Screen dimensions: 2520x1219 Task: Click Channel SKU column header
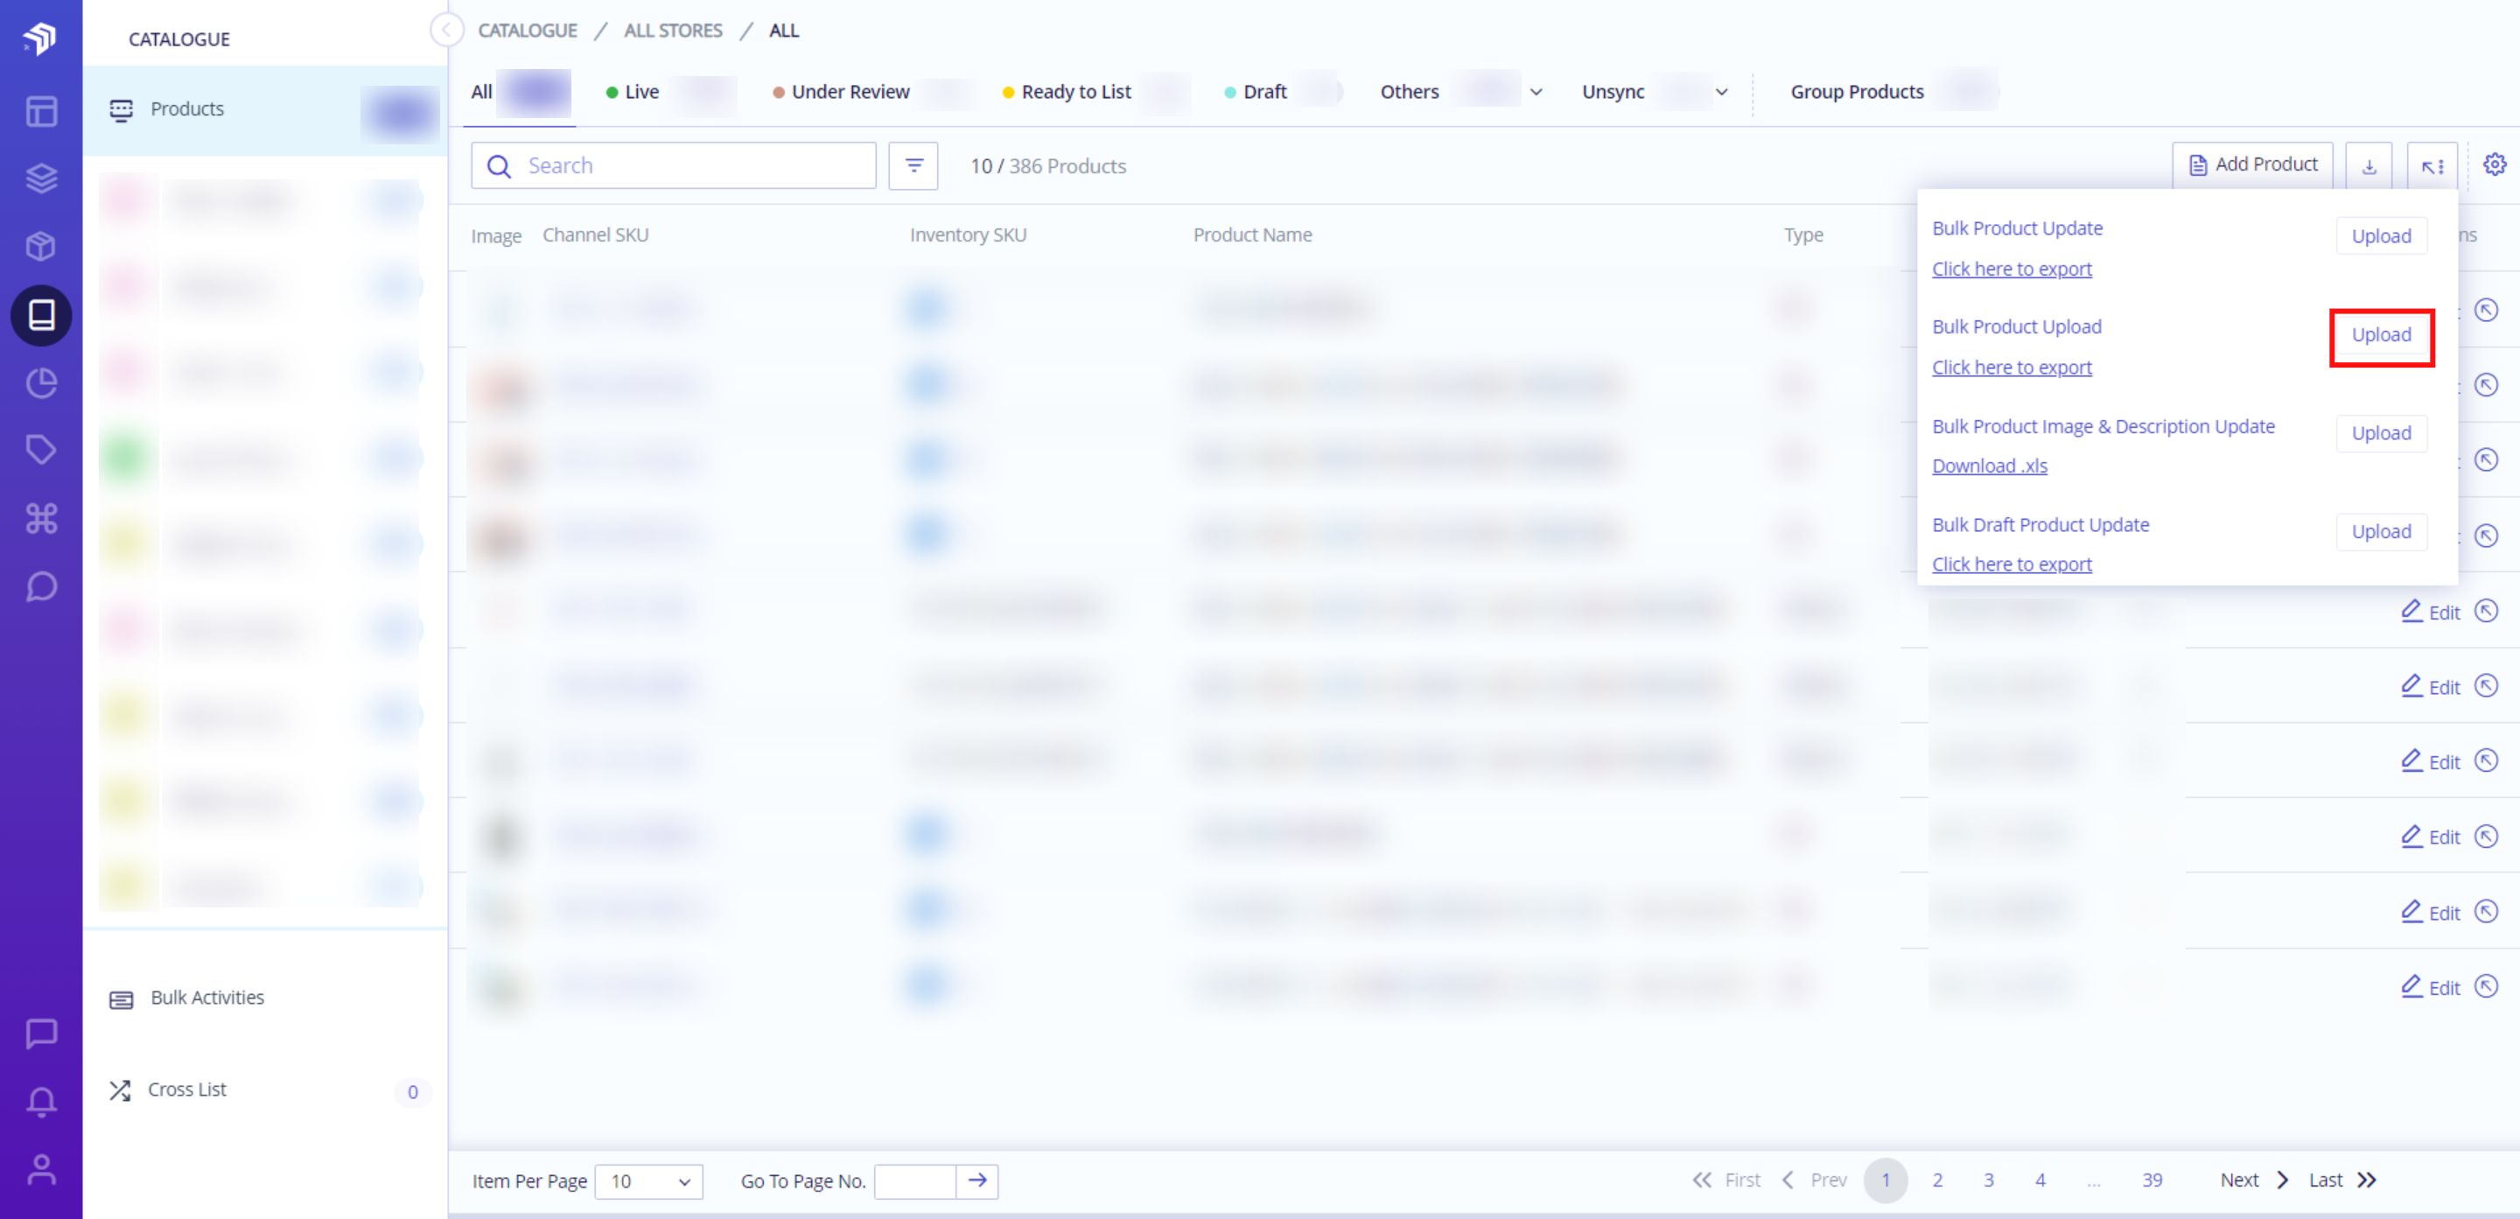pos(596,235)
